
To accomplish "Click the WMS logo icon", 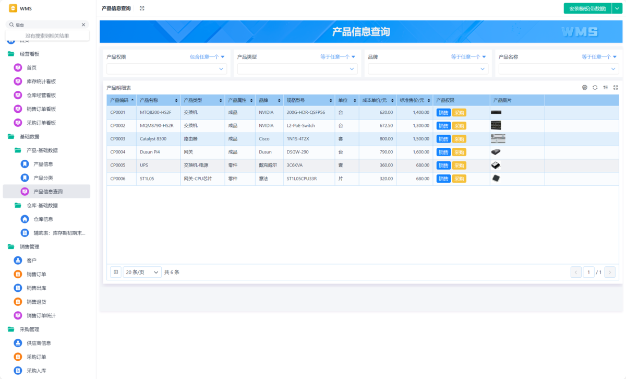I will click(13, 8).
